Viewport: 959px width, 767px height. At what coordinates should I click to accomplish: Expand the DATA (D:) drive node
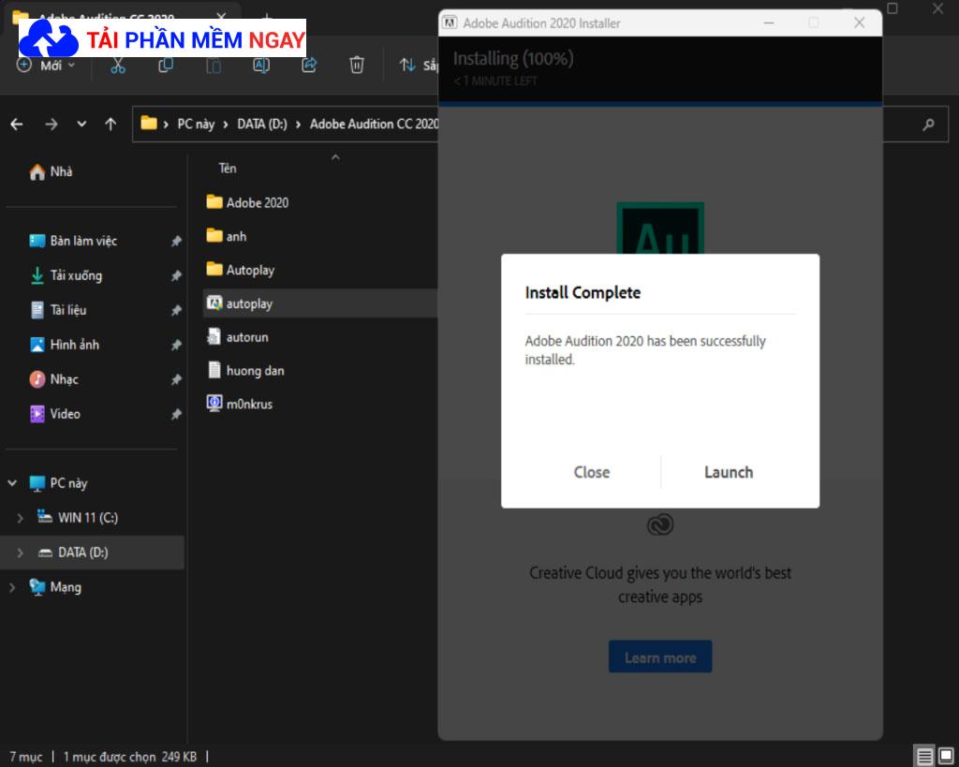click(x=20, y=553)
